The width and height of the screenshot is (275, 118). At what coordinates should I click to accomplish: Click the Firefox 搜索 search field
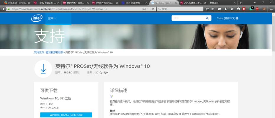pyautogui.click(x=180, y=9)
